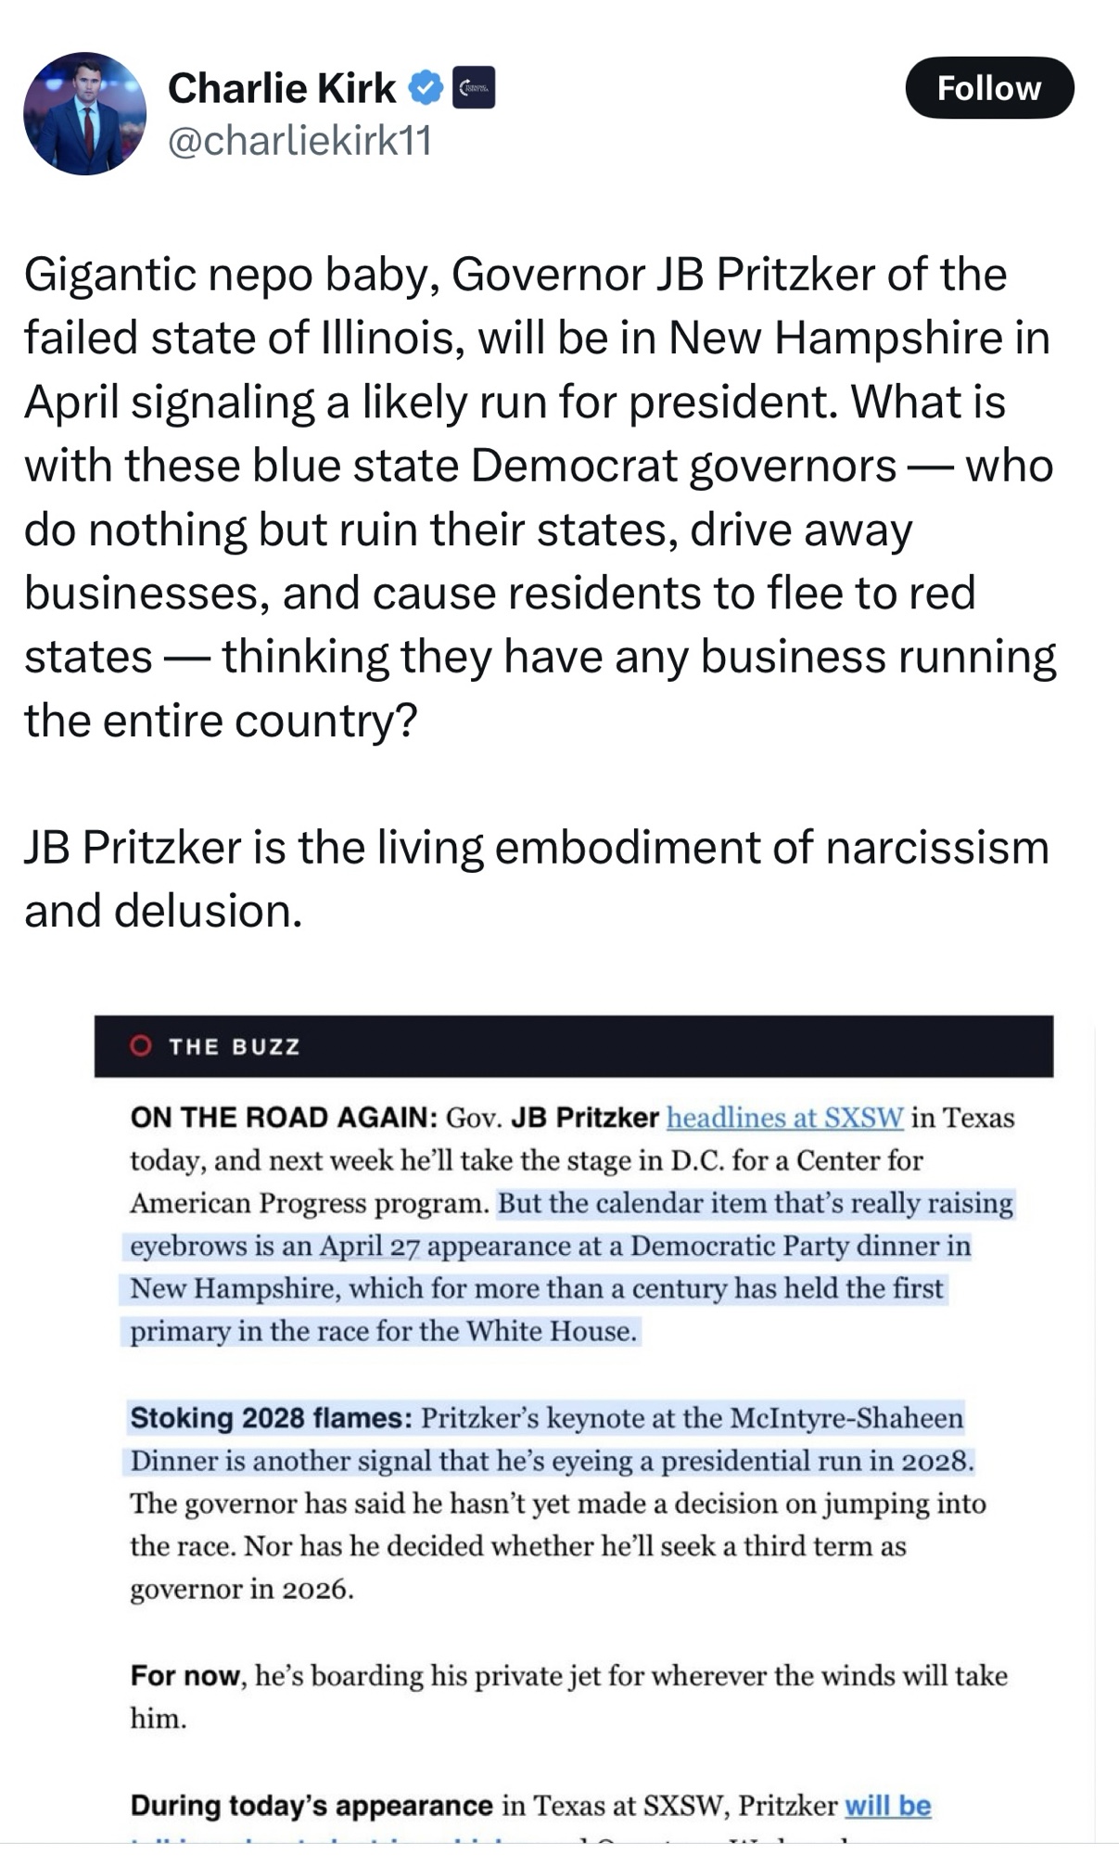1119x1855 pixels.
Task: Click the bold "During today's appearance" text
Action: [312, 1806]
